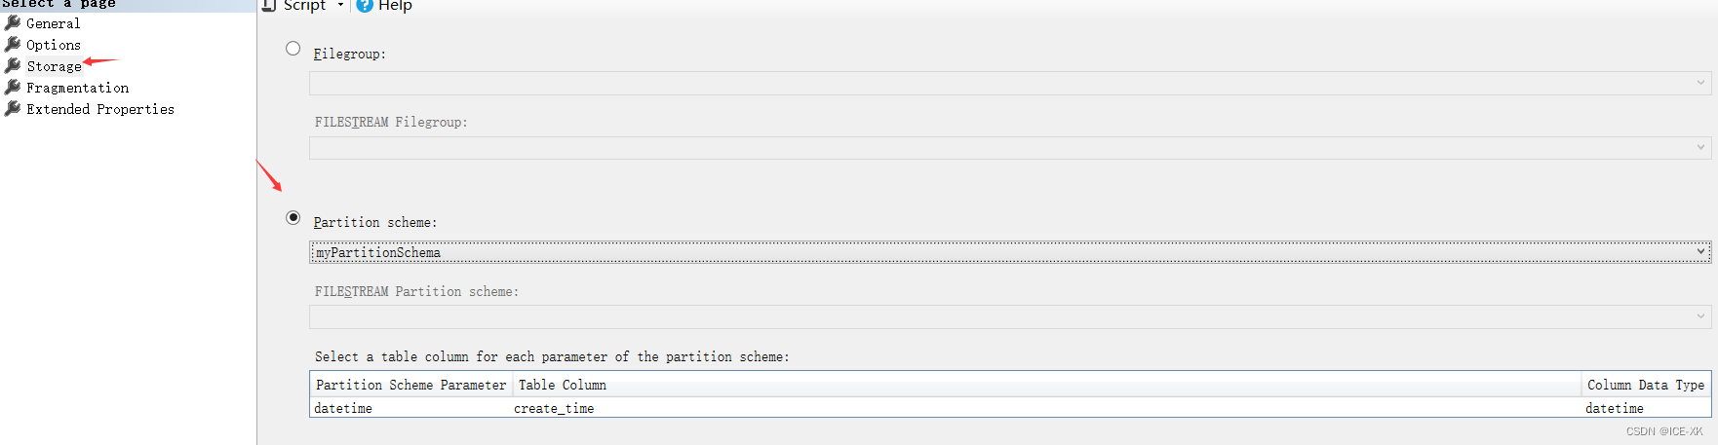Click the Script document icon in toolbar

coord(269,5)
